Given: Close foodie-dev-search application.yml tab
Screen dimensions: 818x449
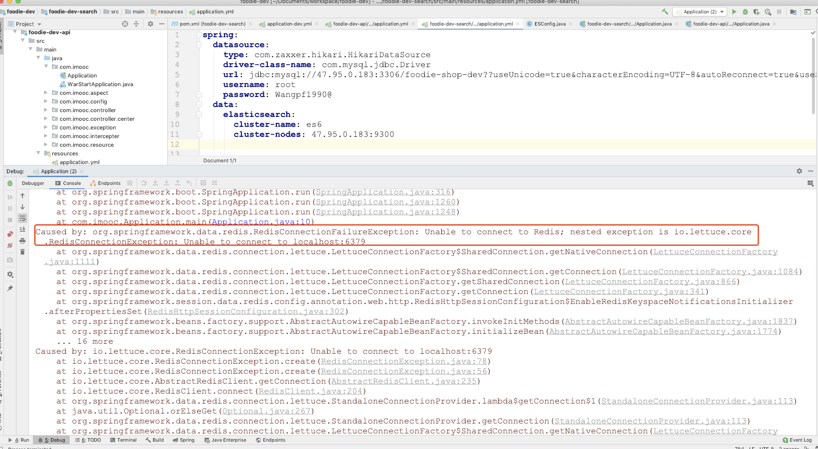Looking at the screenshot, I should pos(518,24).
